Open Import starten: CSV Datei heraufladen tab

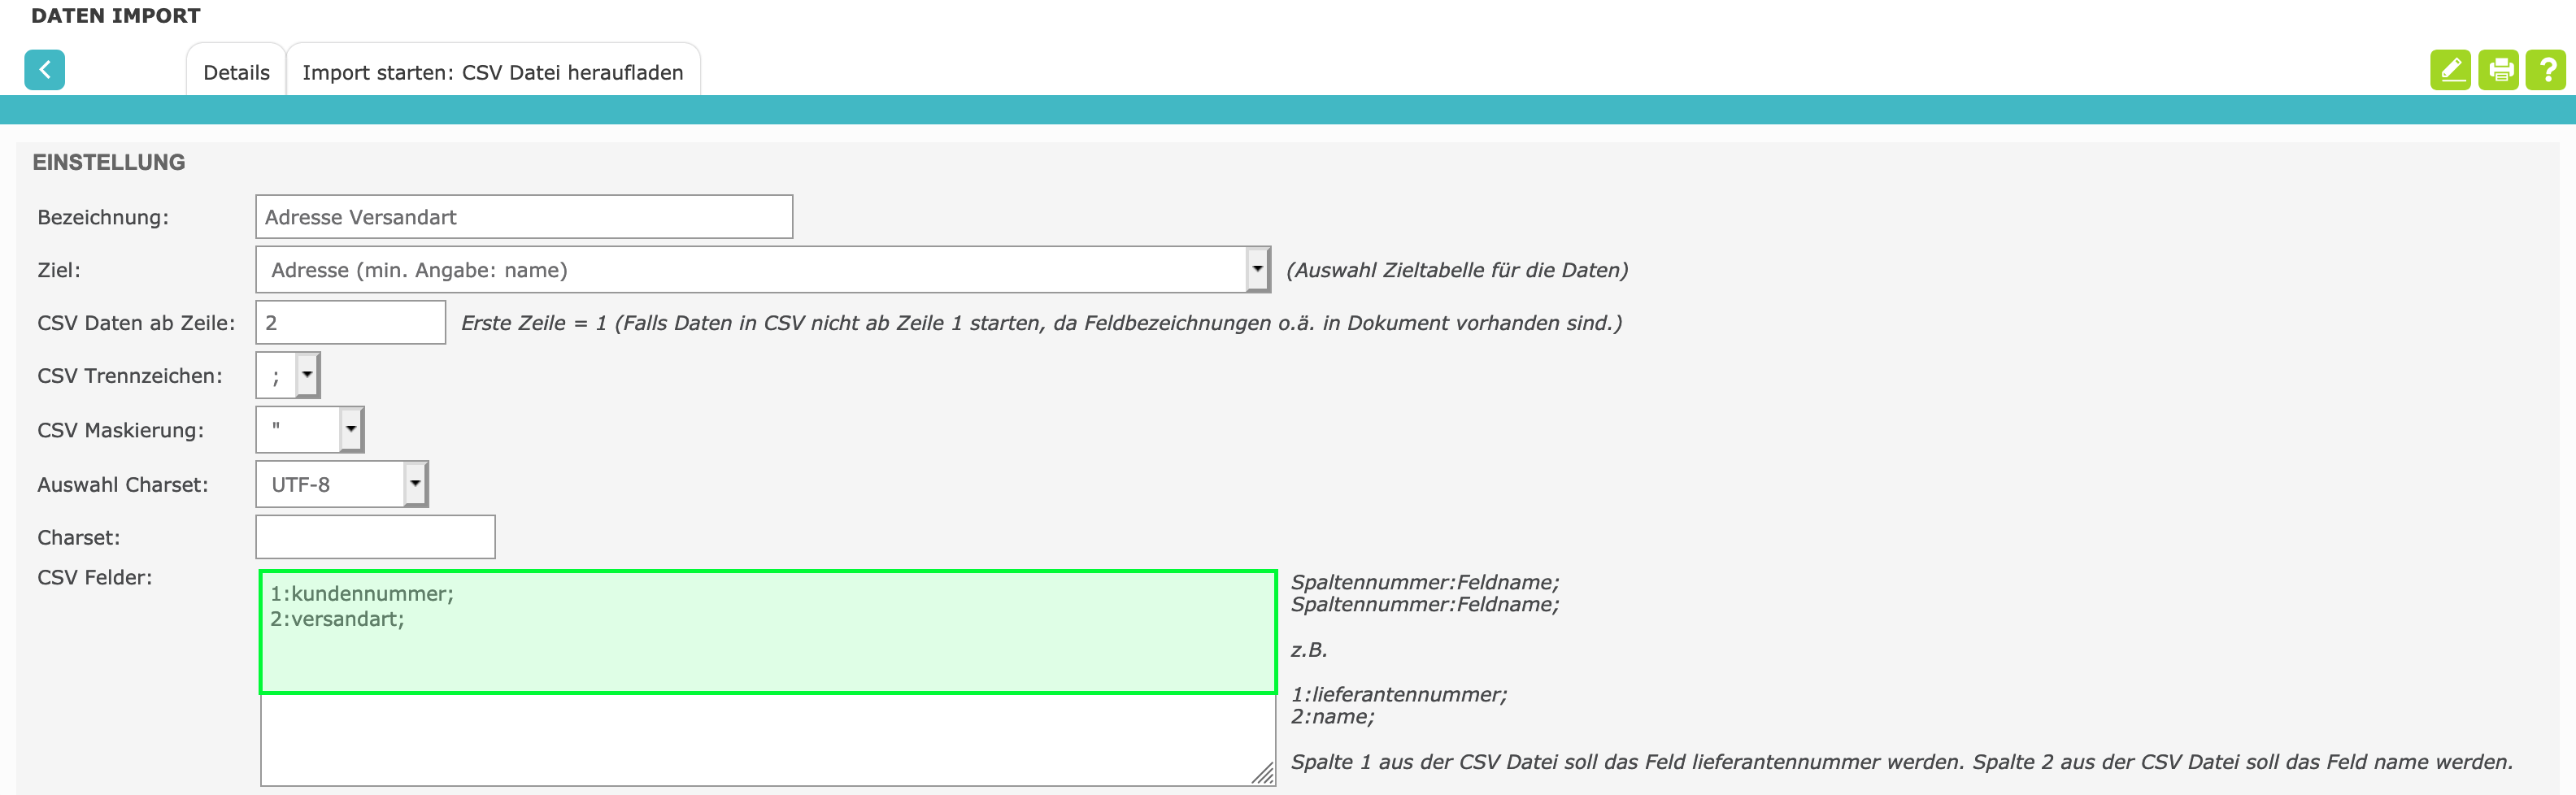[x=493, y=73]
